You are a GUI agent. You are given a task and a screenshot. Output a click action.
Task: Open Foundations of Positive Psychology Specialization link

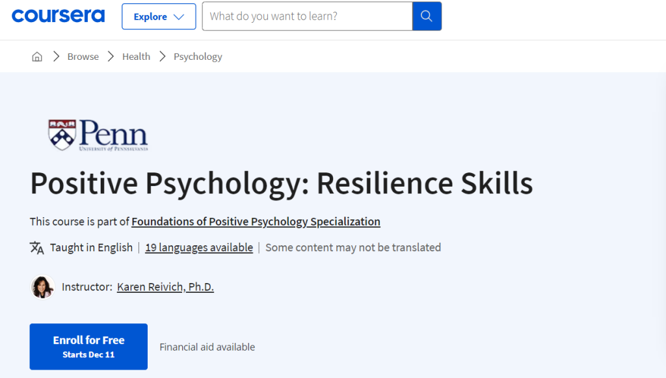(x=256, y=221)
